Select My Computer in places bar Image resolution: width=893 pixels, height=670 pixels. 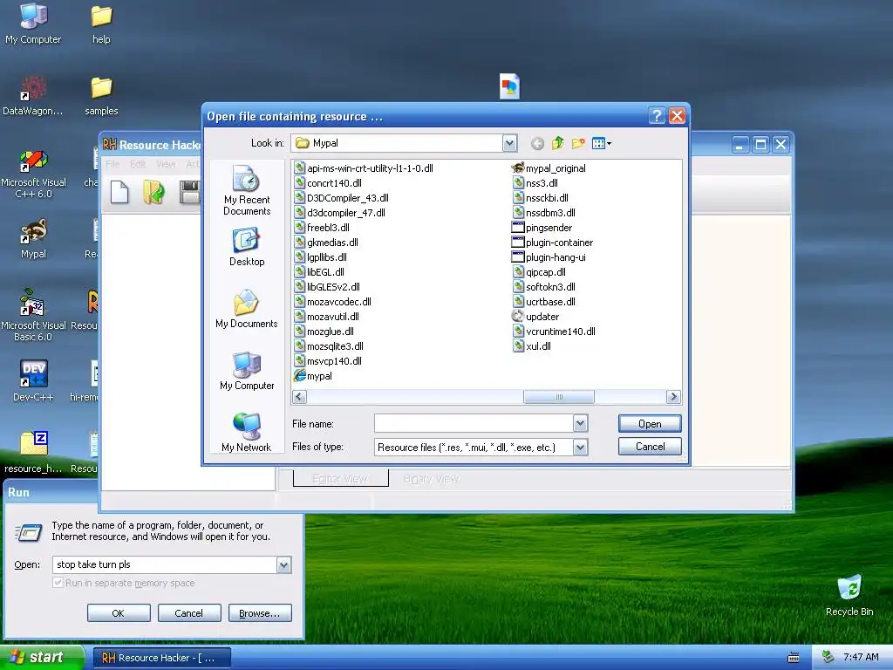click(247, 371)
